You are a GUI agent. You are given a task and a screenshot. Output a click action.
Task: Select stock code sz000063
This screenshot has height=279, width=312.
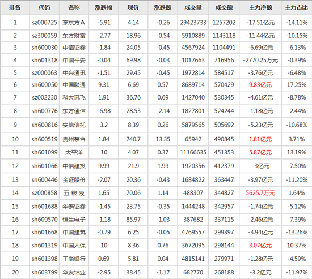[44, 73]
